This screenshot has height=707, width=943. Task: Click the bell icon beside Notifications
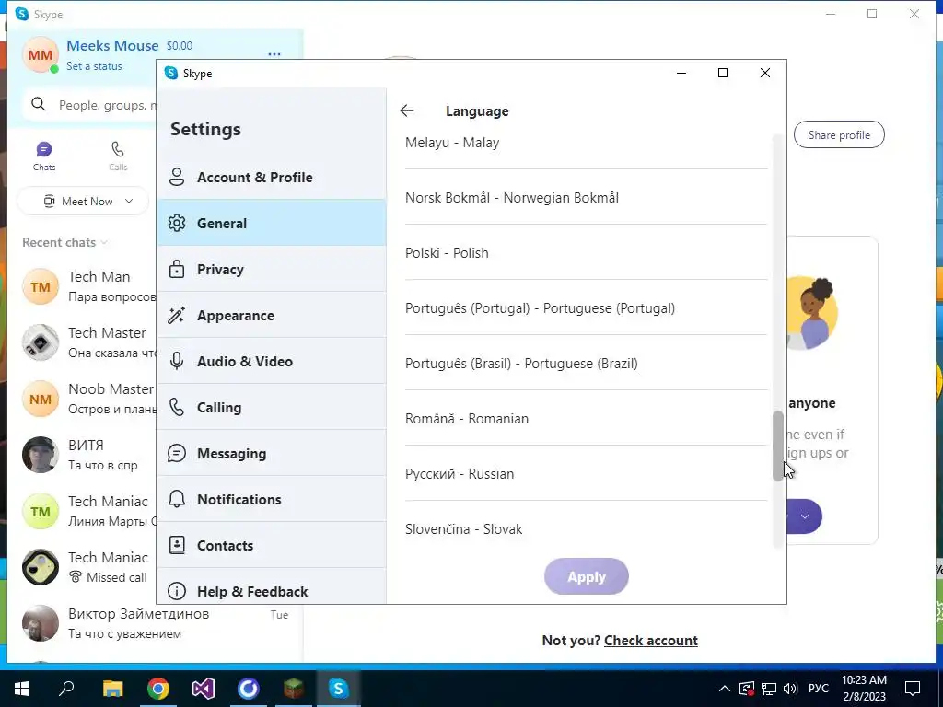(177, 499)
